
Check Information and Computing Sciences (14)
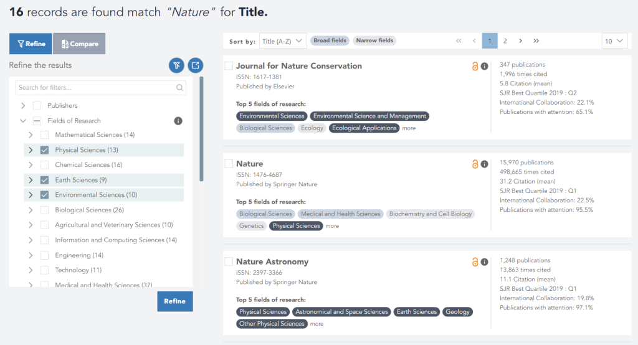point(44,240)
